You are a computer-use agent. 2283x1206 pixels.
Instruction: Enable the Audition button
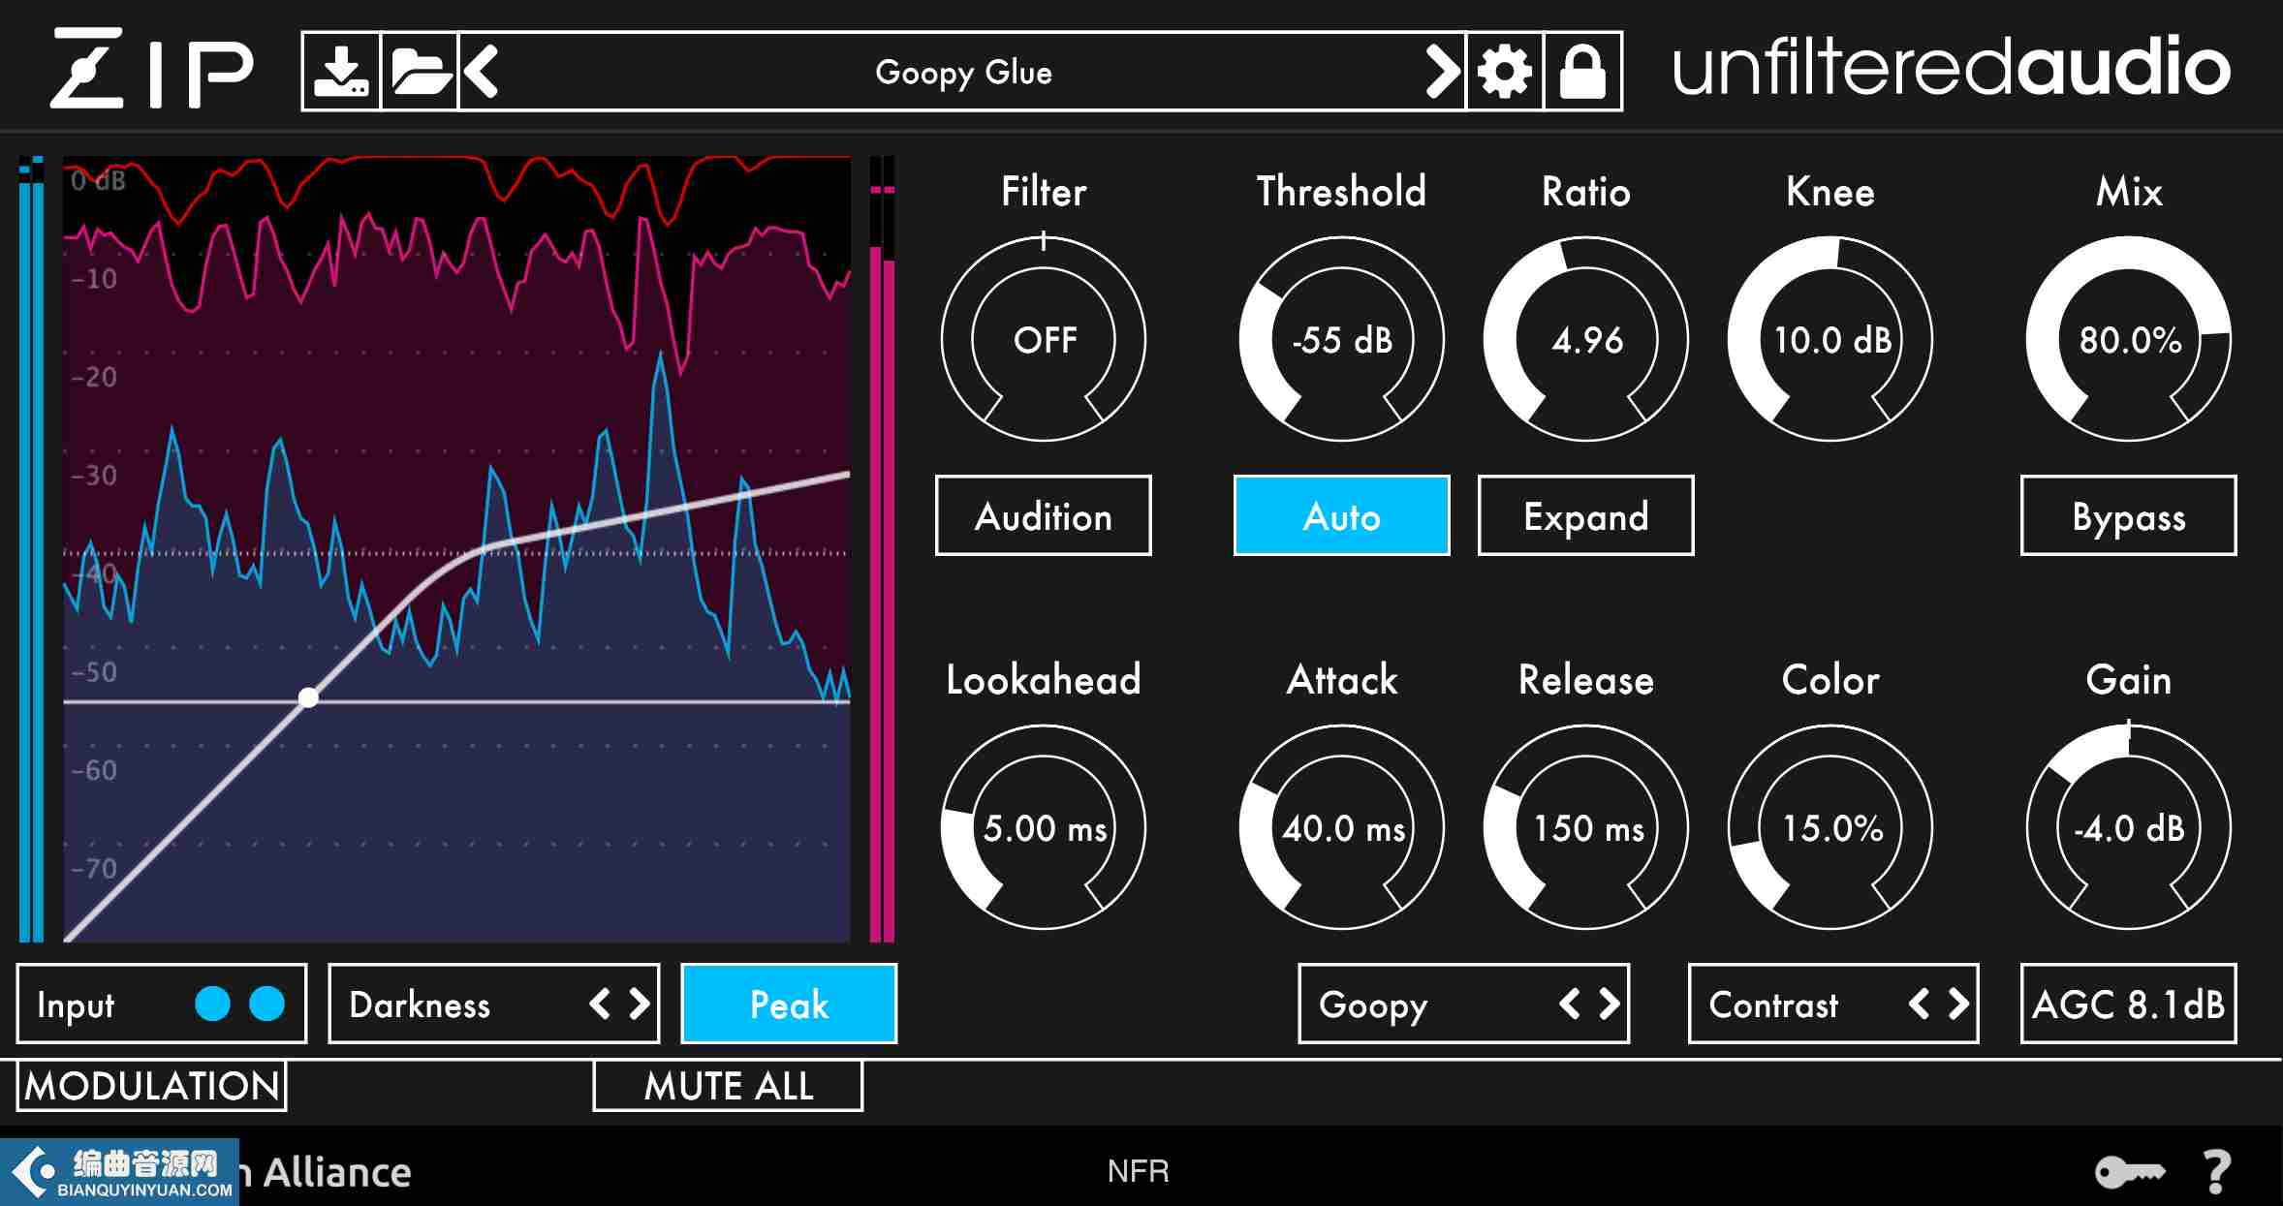click(x=1044, y=515)
